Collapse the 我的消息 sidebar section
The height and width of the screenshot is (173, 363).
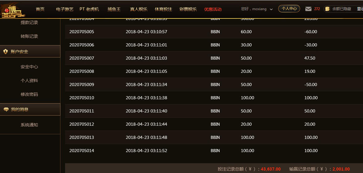(x=30, y=109)
